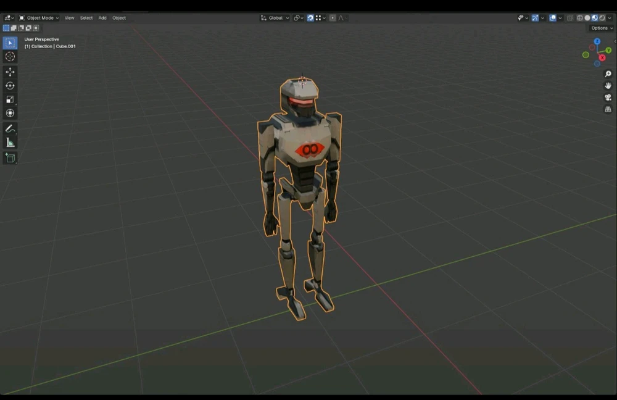Toggle camera view with camera icon
Viewport: 617px width, 400px height.
tap(608, 98)
